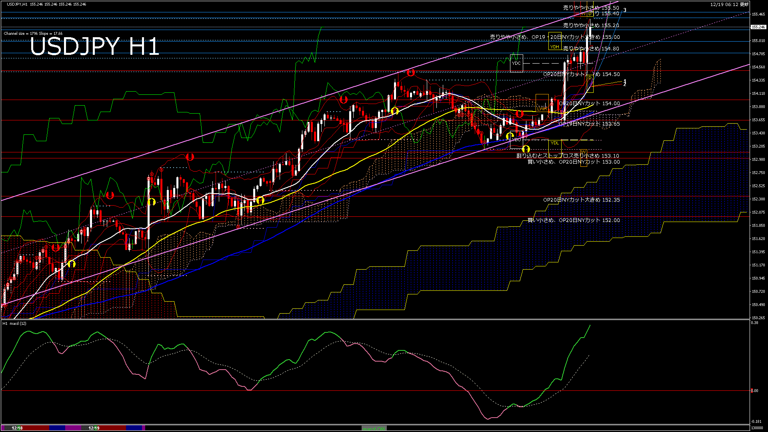
Task: Click the 155.010 price axis value
Action: tap(758, 41)
